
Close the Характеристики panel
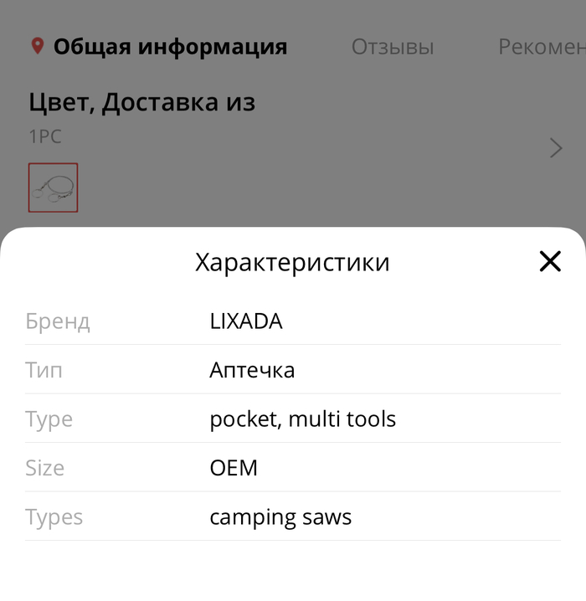tap(550, 262)
